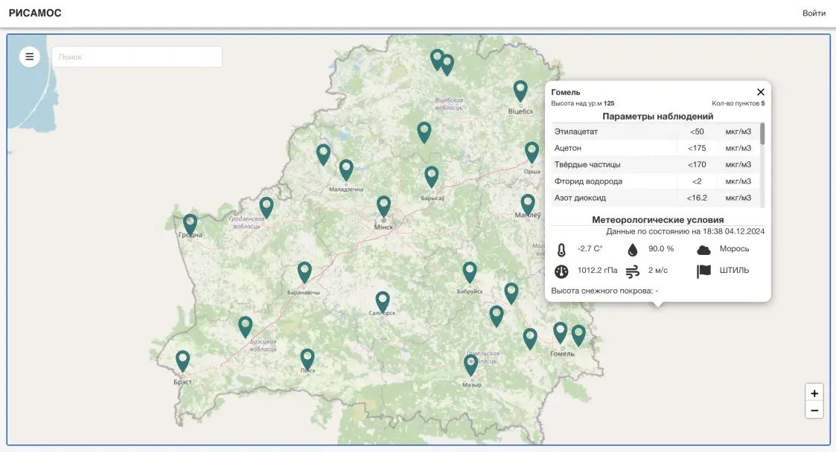Select the Пінск station pin
This screenshot has width=836, height=452.
tap(307, 358)
